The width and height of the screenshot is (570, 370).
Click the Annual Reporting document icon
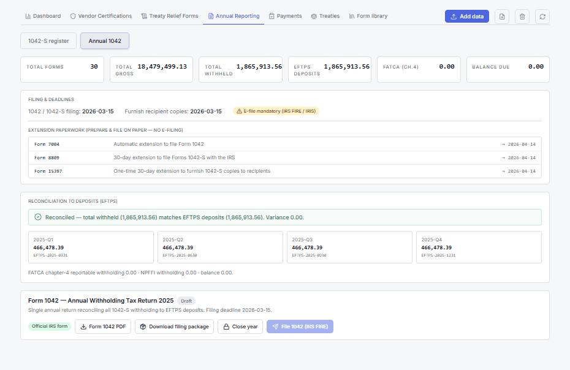[x=210, y=16]
